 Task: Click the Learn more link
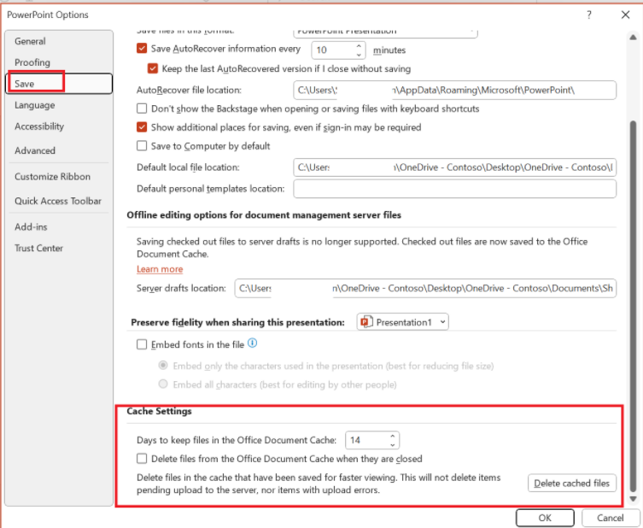(160, 269)
